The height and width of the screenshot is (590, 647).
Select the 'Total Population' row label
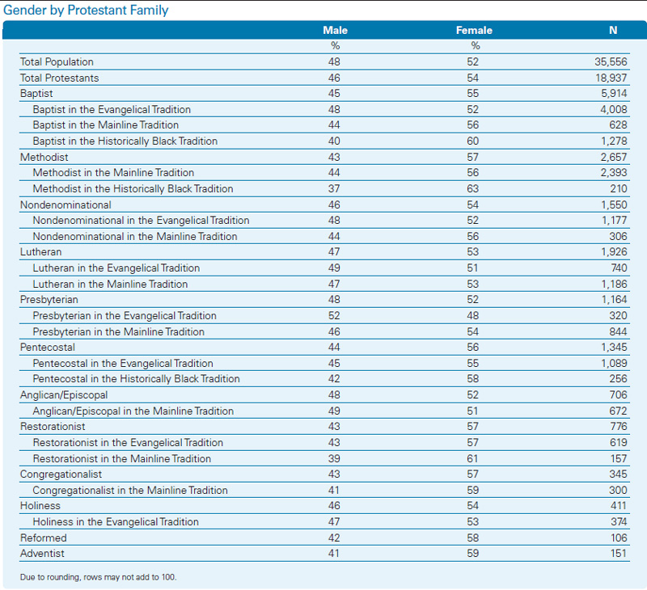click(57, 62)
